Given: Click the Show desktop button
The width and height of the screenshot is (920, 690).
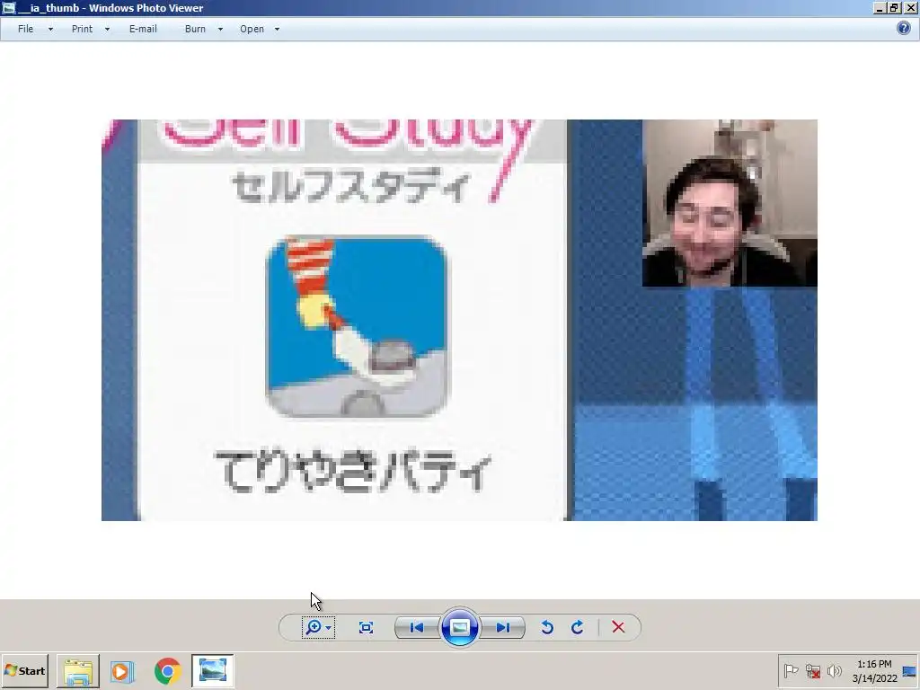Looking at the screenshot, I should 911,671.
